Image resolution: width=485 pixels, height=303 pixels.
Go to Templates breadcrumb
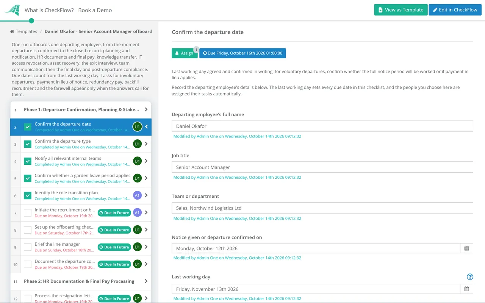tap(24, 31)
